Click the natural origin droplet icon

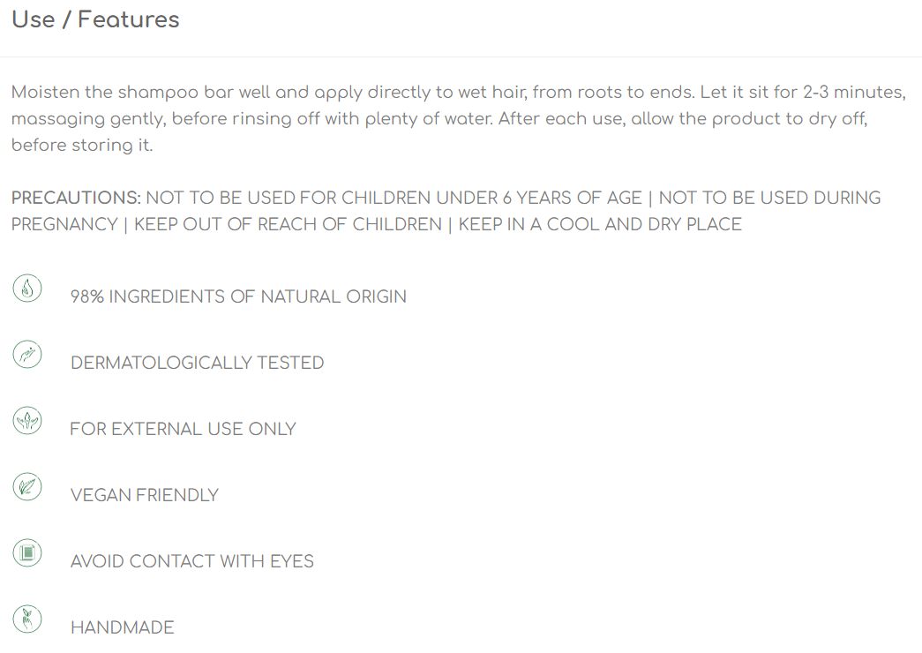point(27,289)
